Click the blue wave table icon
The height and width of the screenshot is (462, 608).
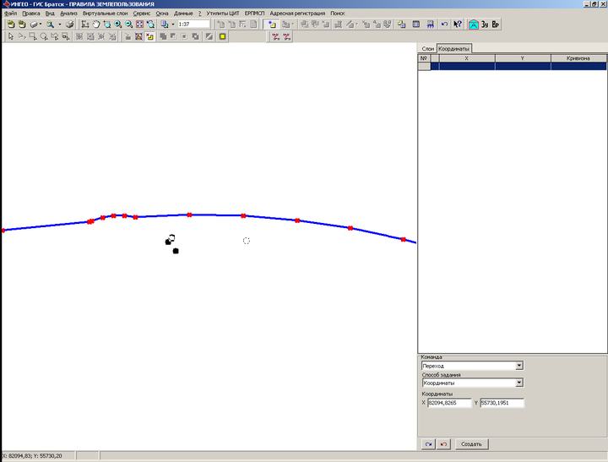431,24
